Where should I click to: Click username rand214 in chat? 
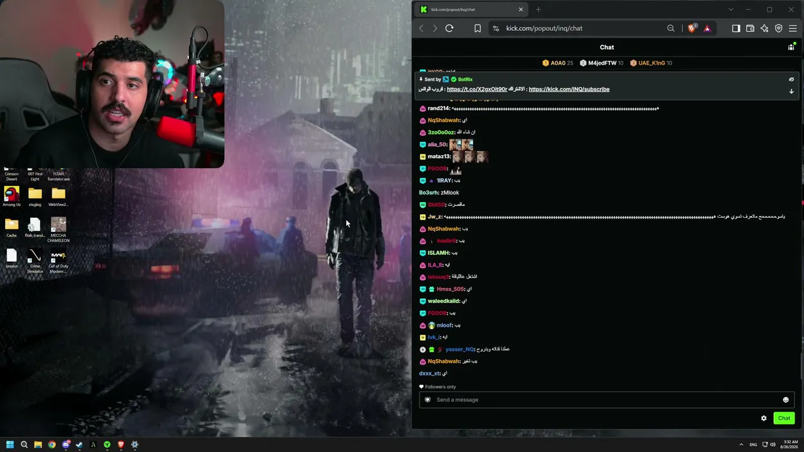coord(438,109)
